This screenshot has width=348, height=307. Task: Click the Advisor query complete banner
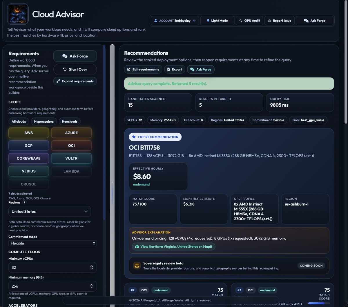click(x=229, y=84)
